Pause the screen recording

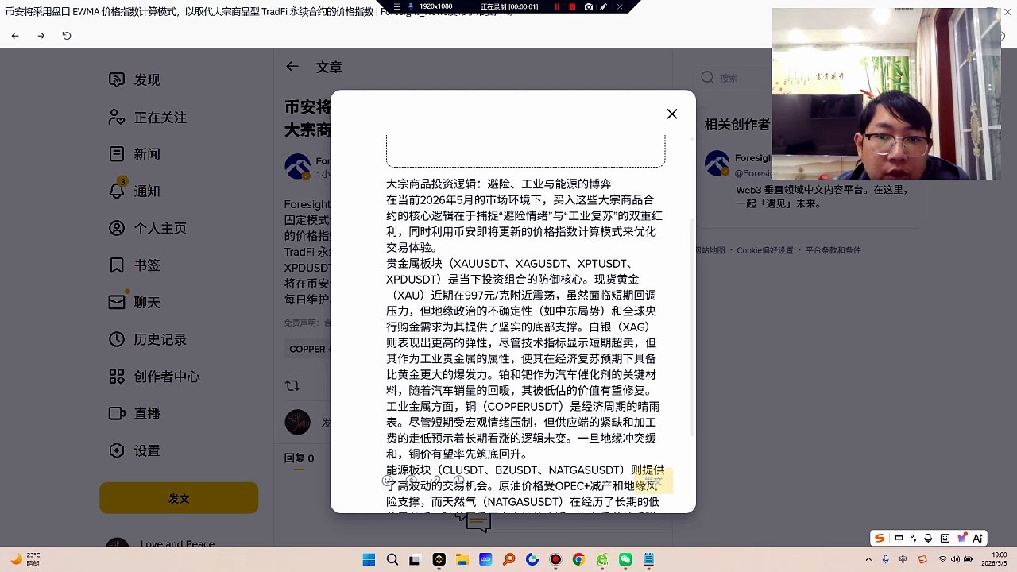pyautogui.click(x=556, y=6)
